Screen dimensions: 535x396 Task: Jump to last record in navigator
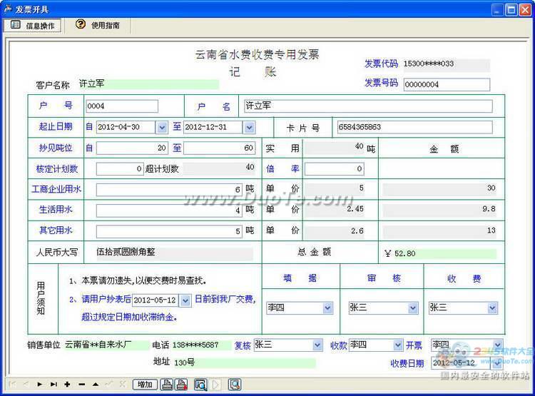pos(53,385)
